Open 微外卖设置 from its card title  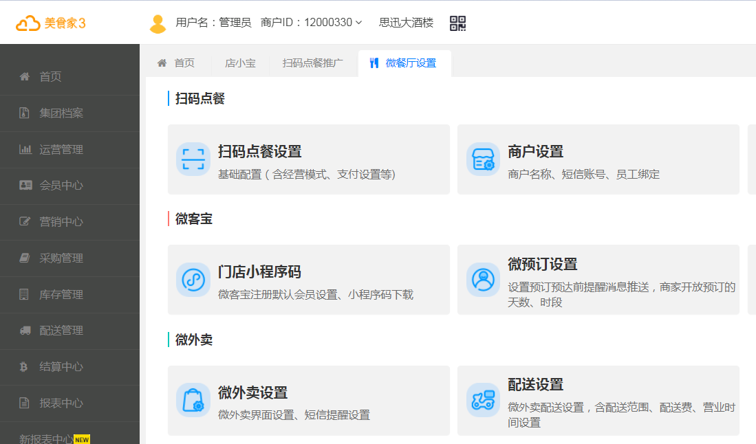click(252, 392)
